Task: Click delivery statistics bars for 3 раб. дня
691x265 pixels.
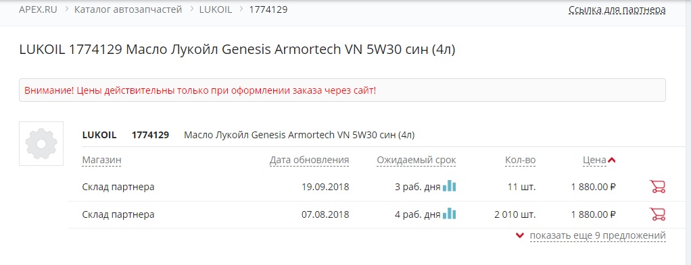Action: point(450,186)
